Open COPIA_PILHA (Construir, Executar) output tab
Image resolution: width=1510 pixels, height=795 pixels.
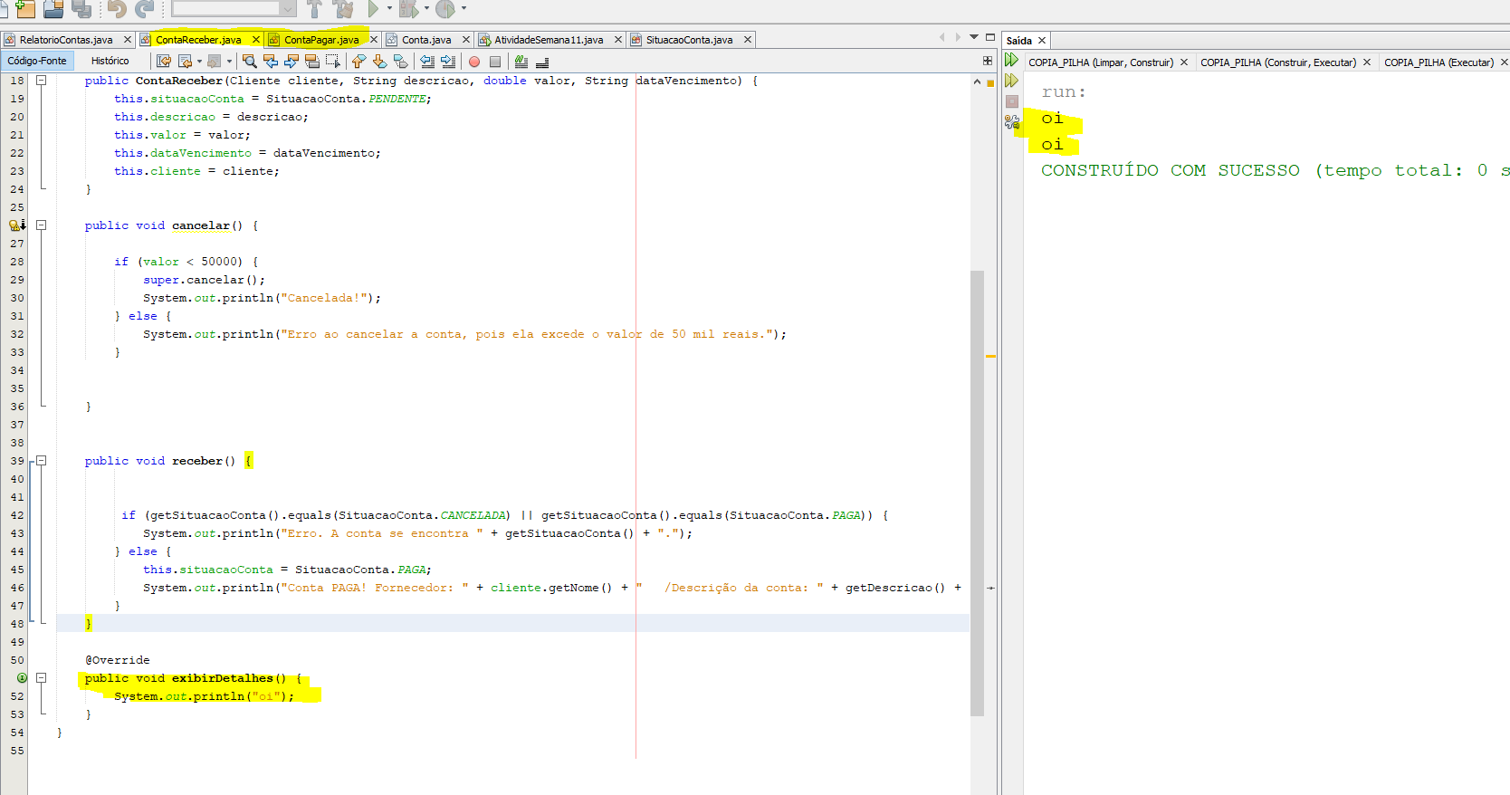(1278, 62)
